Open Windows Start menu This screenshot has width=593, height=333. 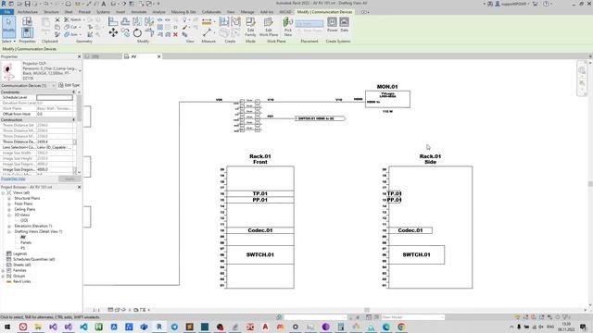(x=7, y=327)
